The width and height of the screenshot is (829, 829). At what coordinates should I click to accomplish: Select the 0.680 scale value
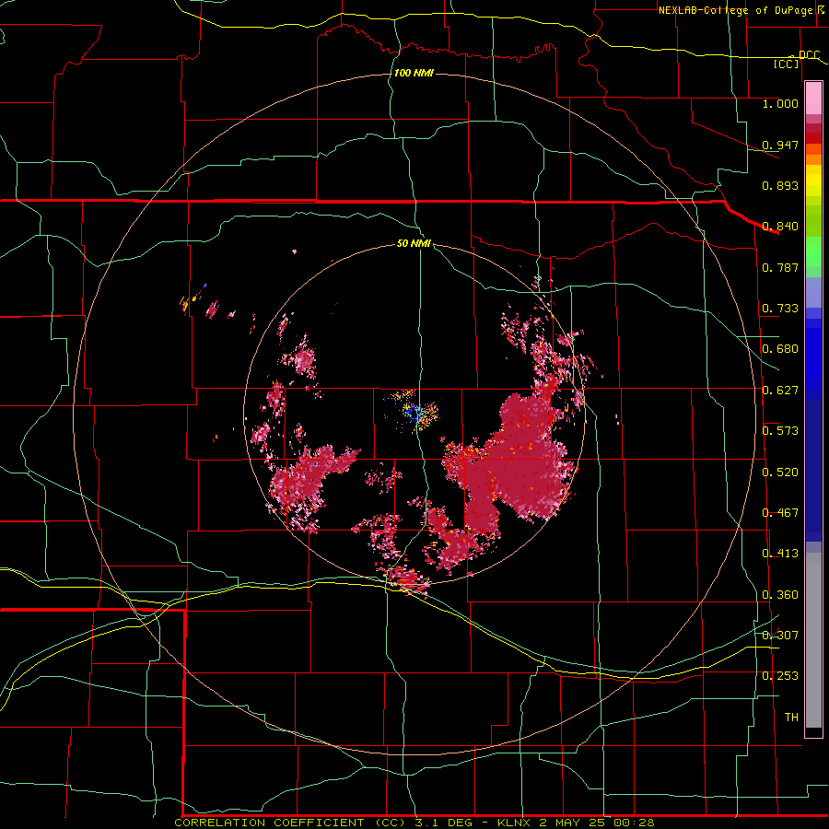pos(780,349)
